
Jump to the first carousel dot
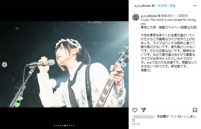(x=54, y=126)
